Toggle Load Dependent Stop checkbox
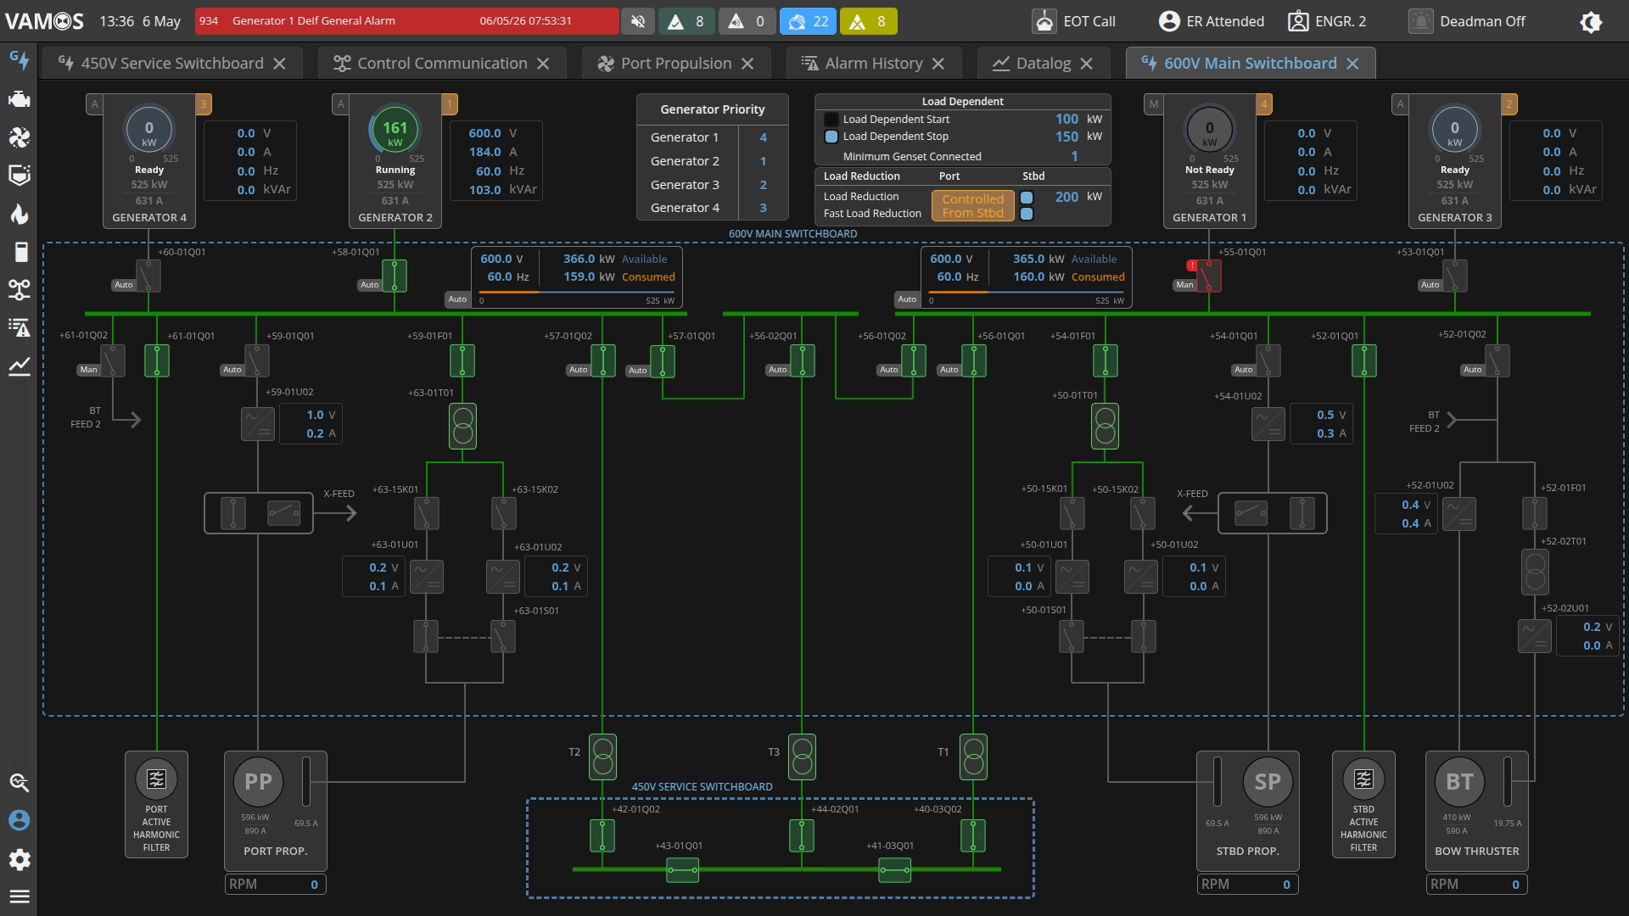The width and height of the screenshot is (1629, 916). click(x=831, y=137)
